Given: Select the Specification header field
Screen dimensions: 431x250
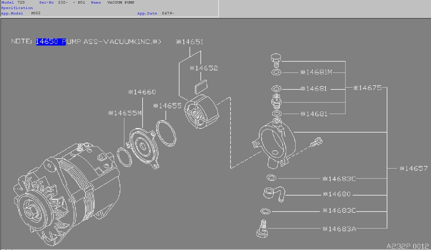Looking at the screenshot, I should pos(17,8).
